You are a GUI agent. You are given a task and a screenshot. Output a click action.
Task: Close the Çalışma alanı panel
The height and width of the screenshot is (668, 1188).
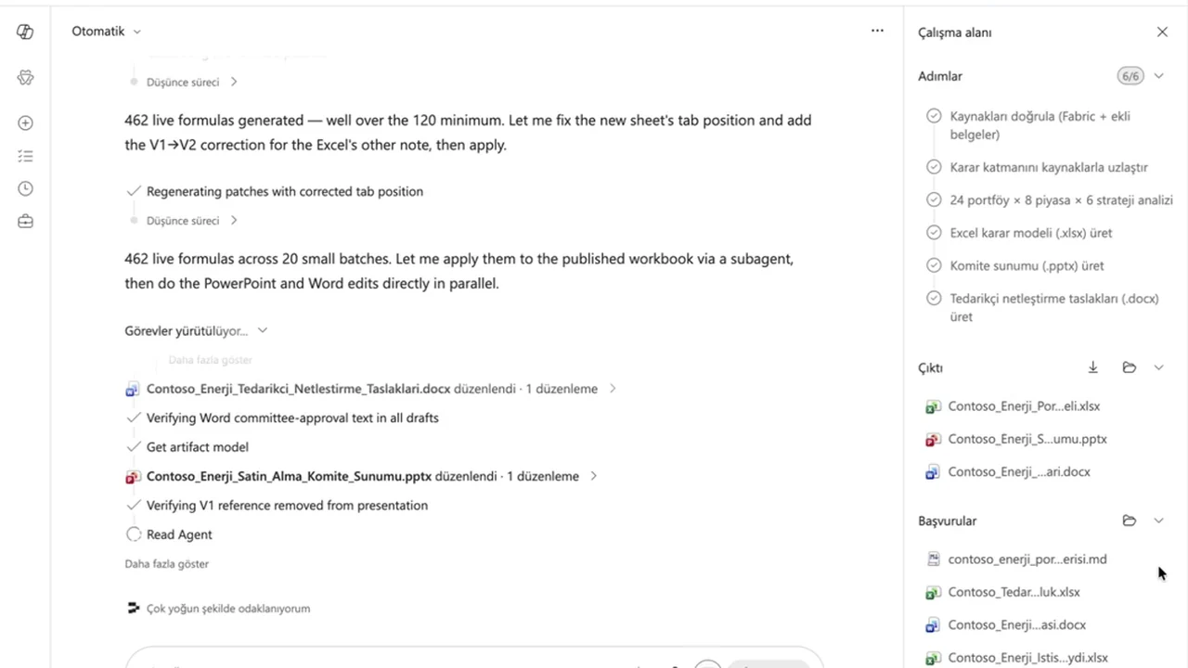point(1162,32)
